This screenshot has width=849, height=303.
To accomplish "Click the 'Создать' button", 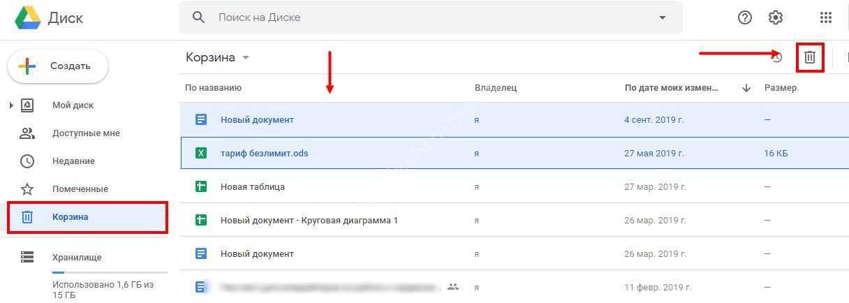I will point(58,66).
